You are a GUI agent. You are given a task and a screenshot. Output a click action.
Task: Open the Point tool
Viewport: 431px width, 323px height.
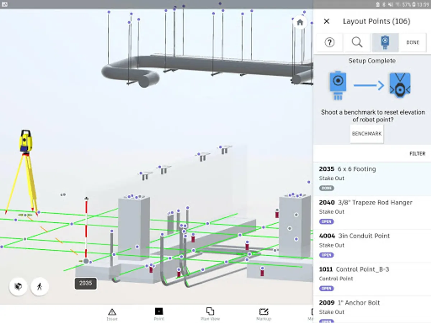point(159,314)
